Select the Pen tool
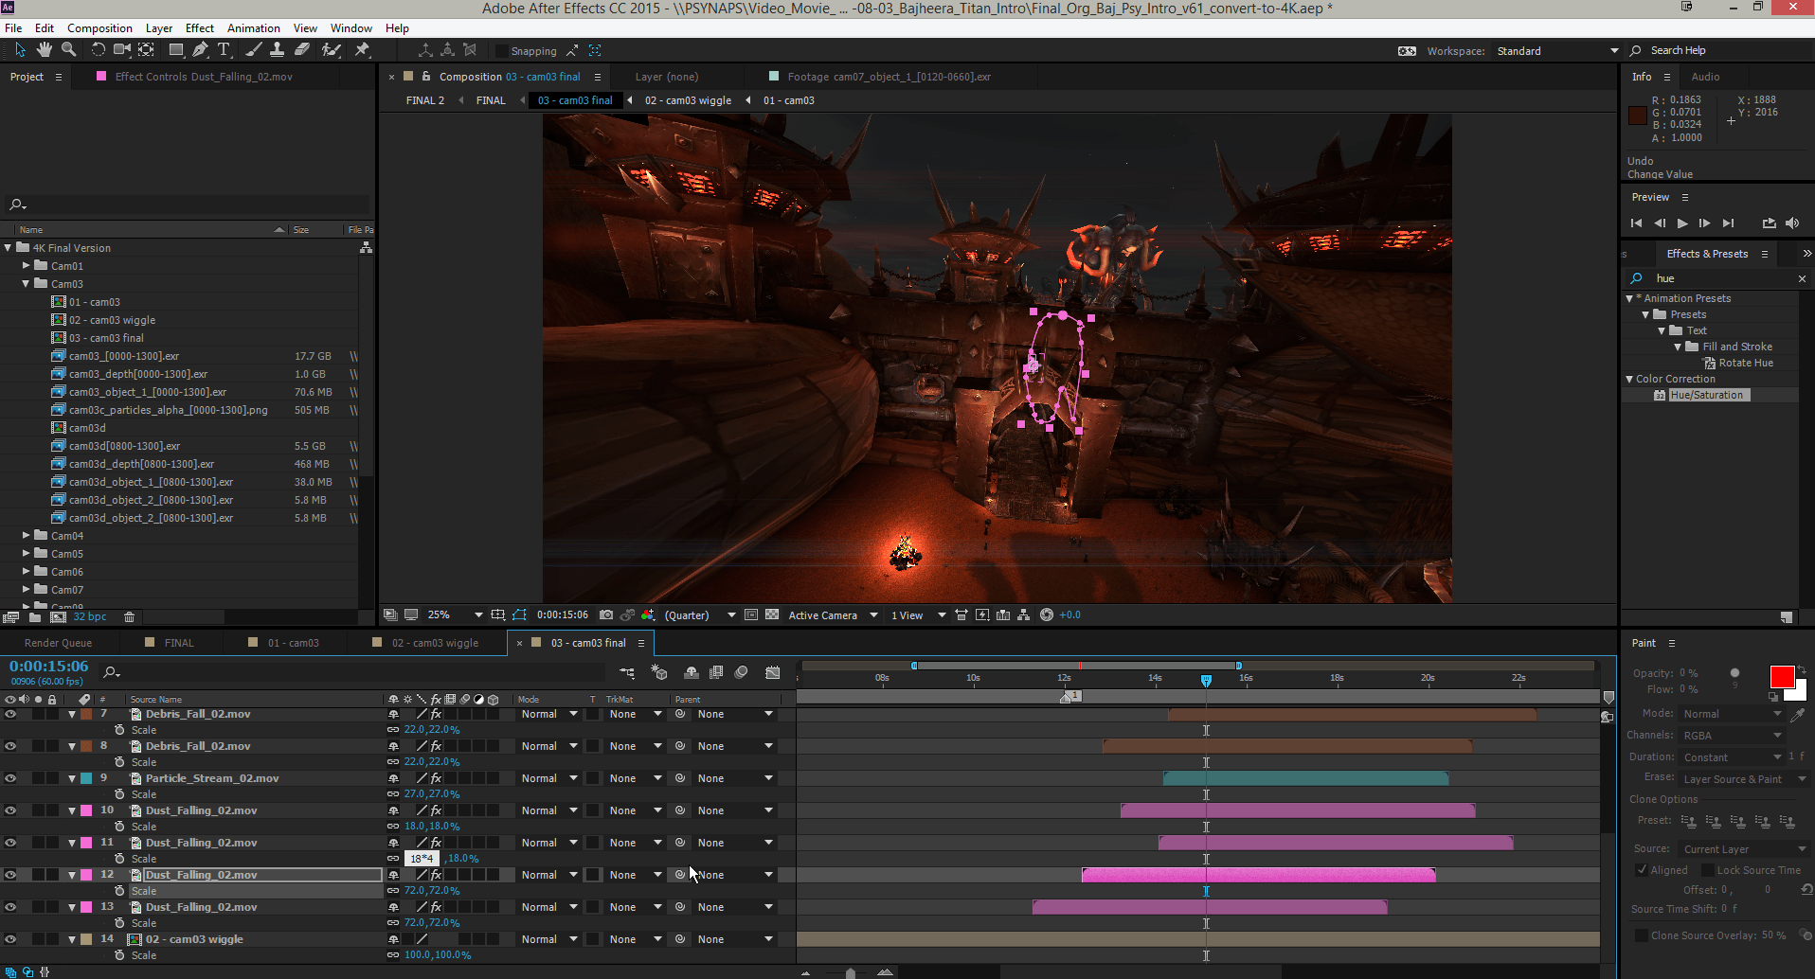This screenshot has width=1815, height=979. (200, 49)
